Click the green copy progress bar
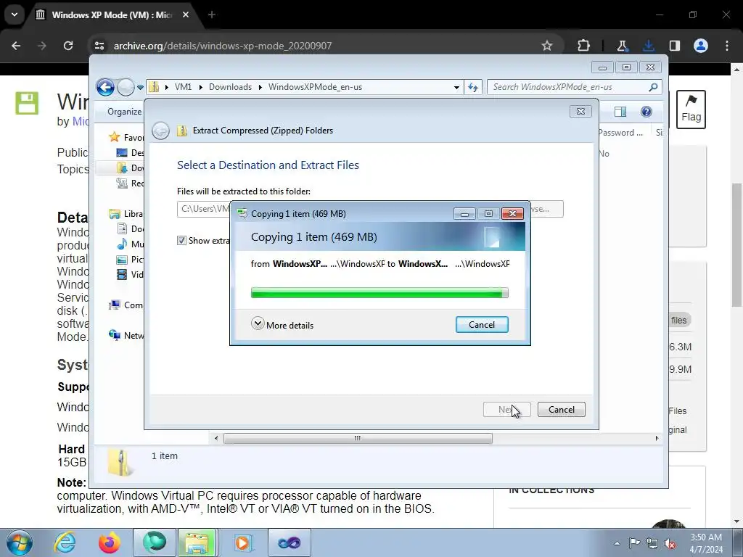 pos(379,293)
